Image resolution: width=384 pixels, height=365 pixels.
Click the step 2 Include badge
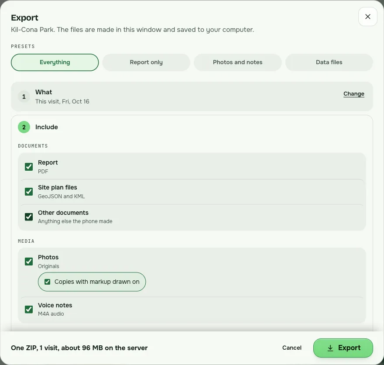point(24,127)
